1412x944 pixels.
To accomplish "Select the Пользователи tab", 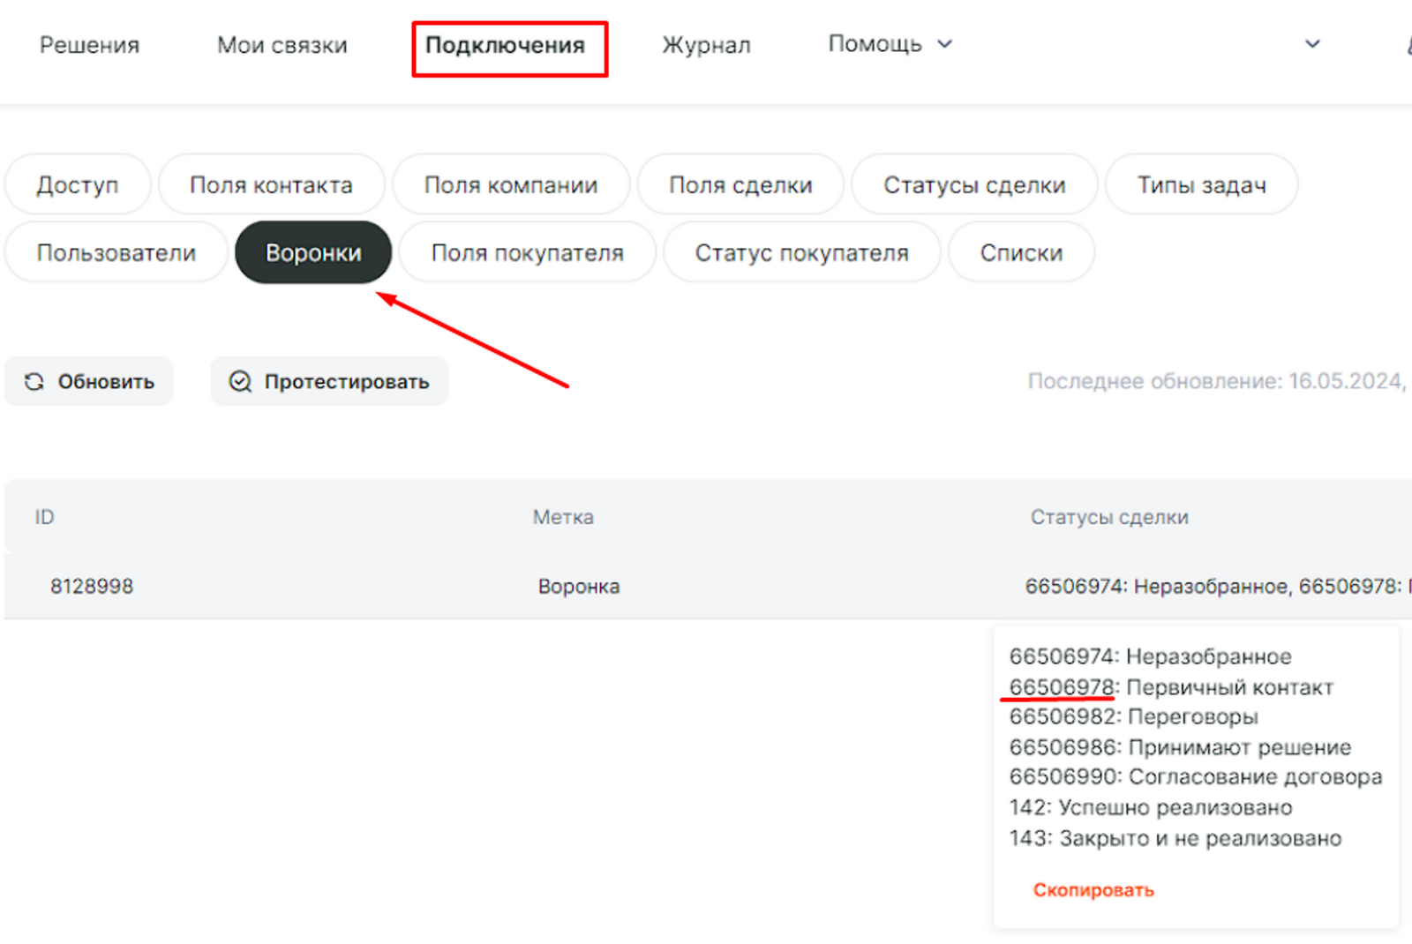I will pos(116,252).
